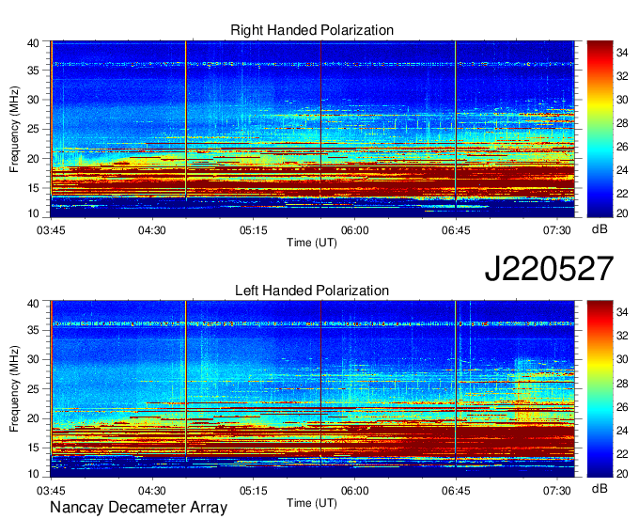Click the "Time (UT)" axis label under the Left Handed plot

click(x=312, y=503)
